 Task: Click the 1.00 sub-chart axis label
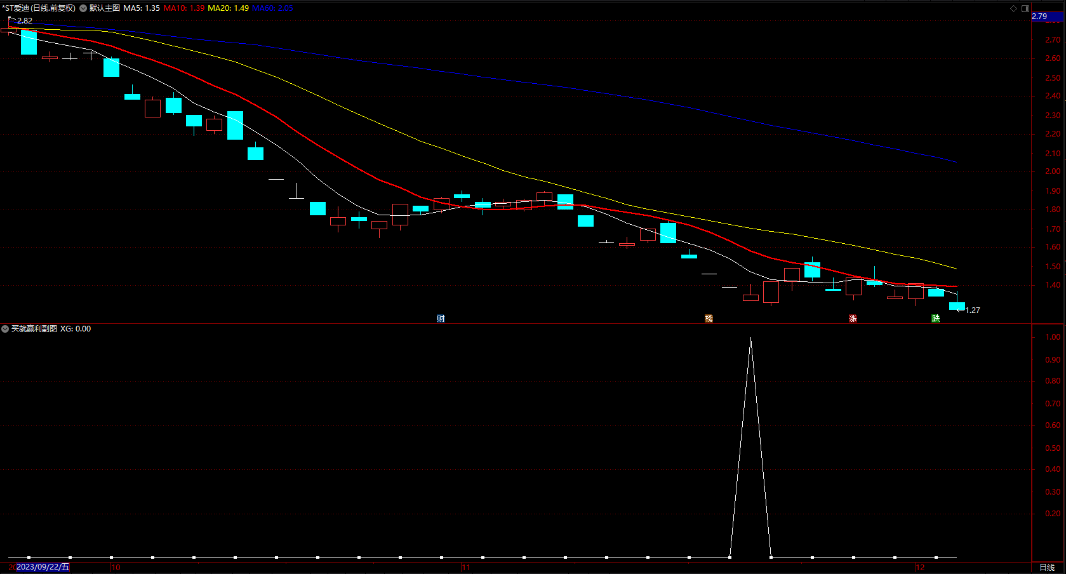coord(1053,337)
